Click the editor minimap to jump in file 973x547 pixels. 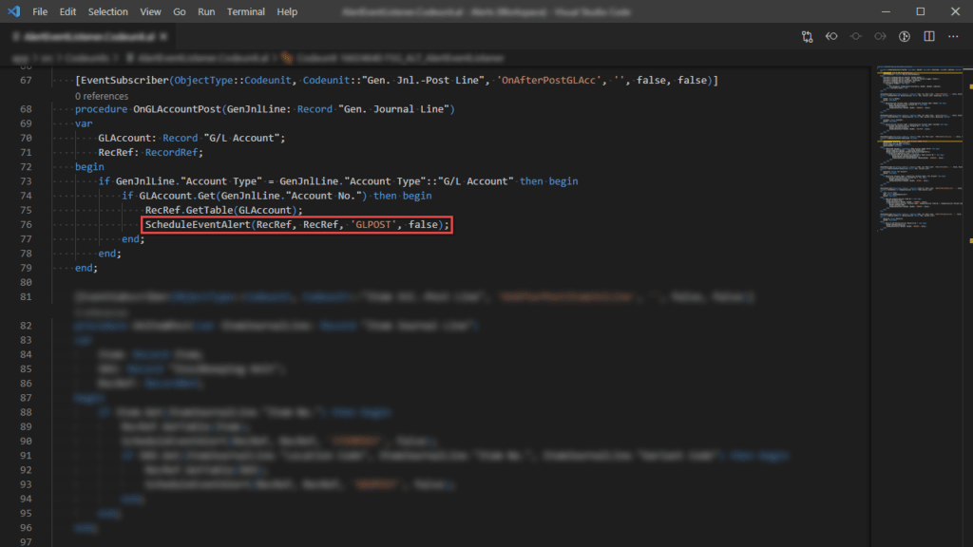coord(917,142)
